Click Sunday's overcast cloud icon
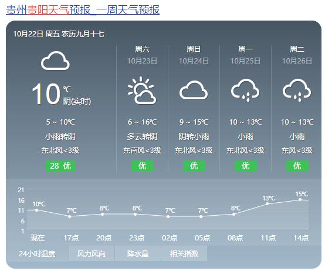The height and width of the screenshot is (271, 325). pos(194,91)
